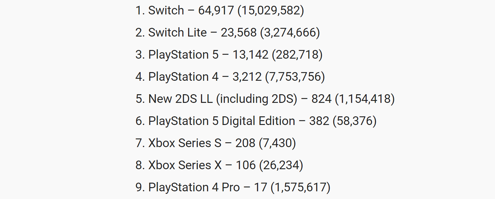Click the 2DS weekly figure 824

tap(321, 99)
